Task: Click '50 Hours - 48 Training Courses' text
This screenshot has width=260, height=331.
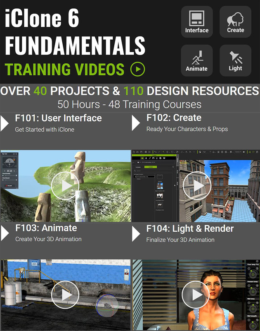Action: [130, 105]
